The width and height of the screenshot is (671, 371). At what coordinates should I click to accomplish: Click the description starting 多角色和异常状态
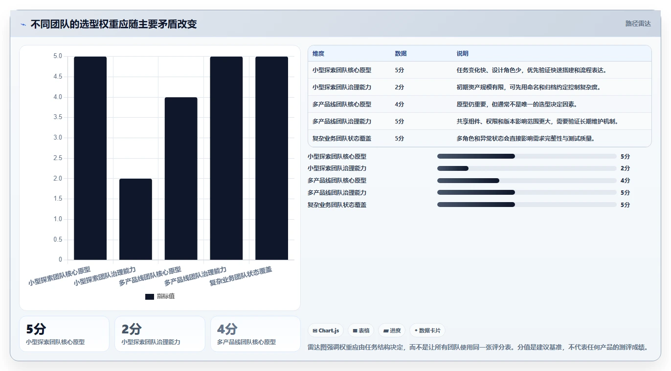coord(526,138)
